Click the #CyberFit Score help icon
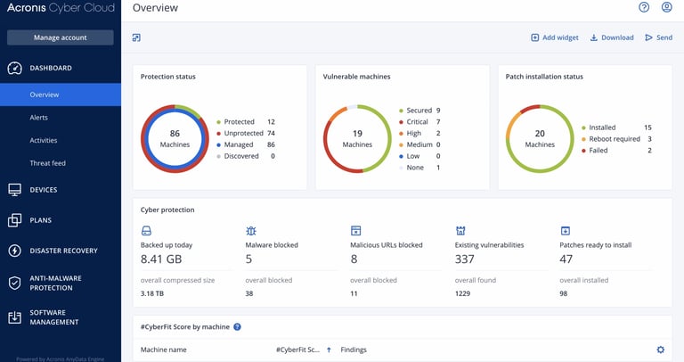This screenshot has height=362, width=684. click(x=238, y=327)
